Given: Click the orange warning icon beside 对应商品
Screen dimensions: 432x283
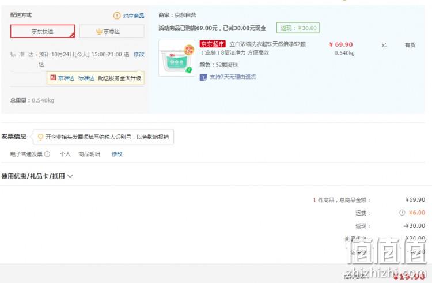Looking at the screenshot, I should 117,16.
